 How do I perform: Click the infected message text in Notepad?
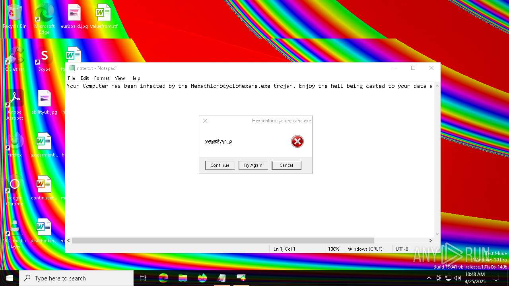(250, 86)
